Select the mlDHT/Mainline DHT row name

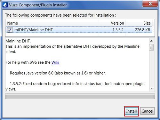click(34, 30)
